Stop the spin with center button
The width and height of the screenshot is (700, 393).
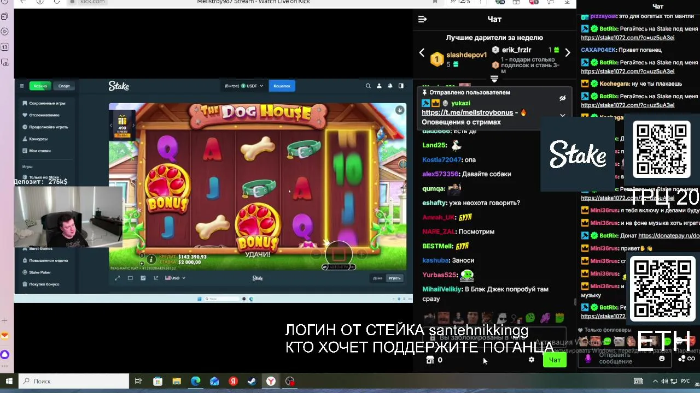point(339,254)
